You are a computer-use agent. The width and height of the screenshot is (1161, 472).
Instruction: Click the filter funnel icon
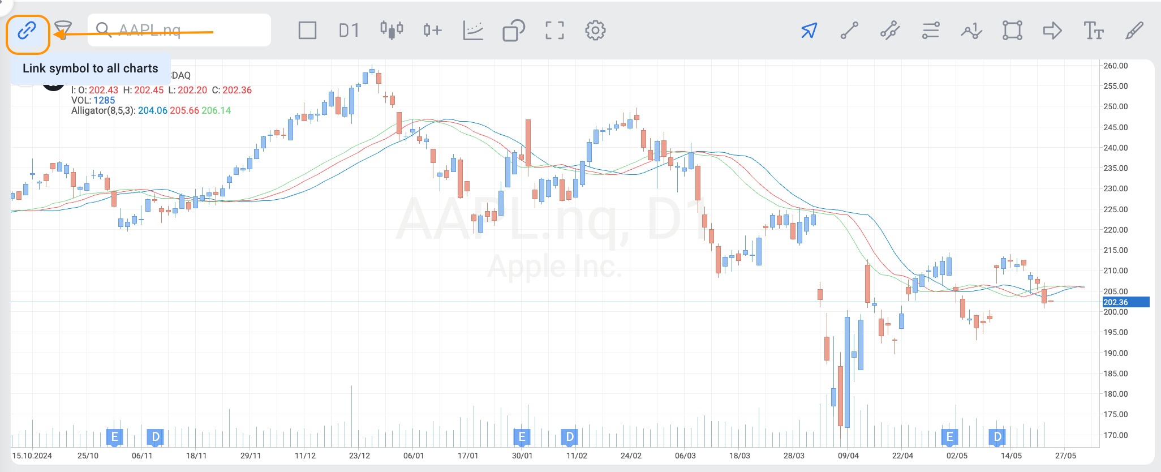pos(63,30)
